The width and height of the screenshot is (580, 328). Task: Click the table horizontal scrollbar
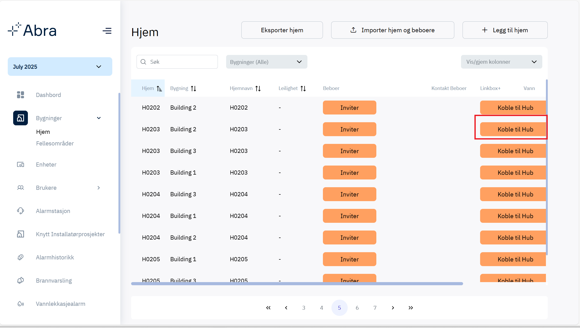[x=297, y=284]
